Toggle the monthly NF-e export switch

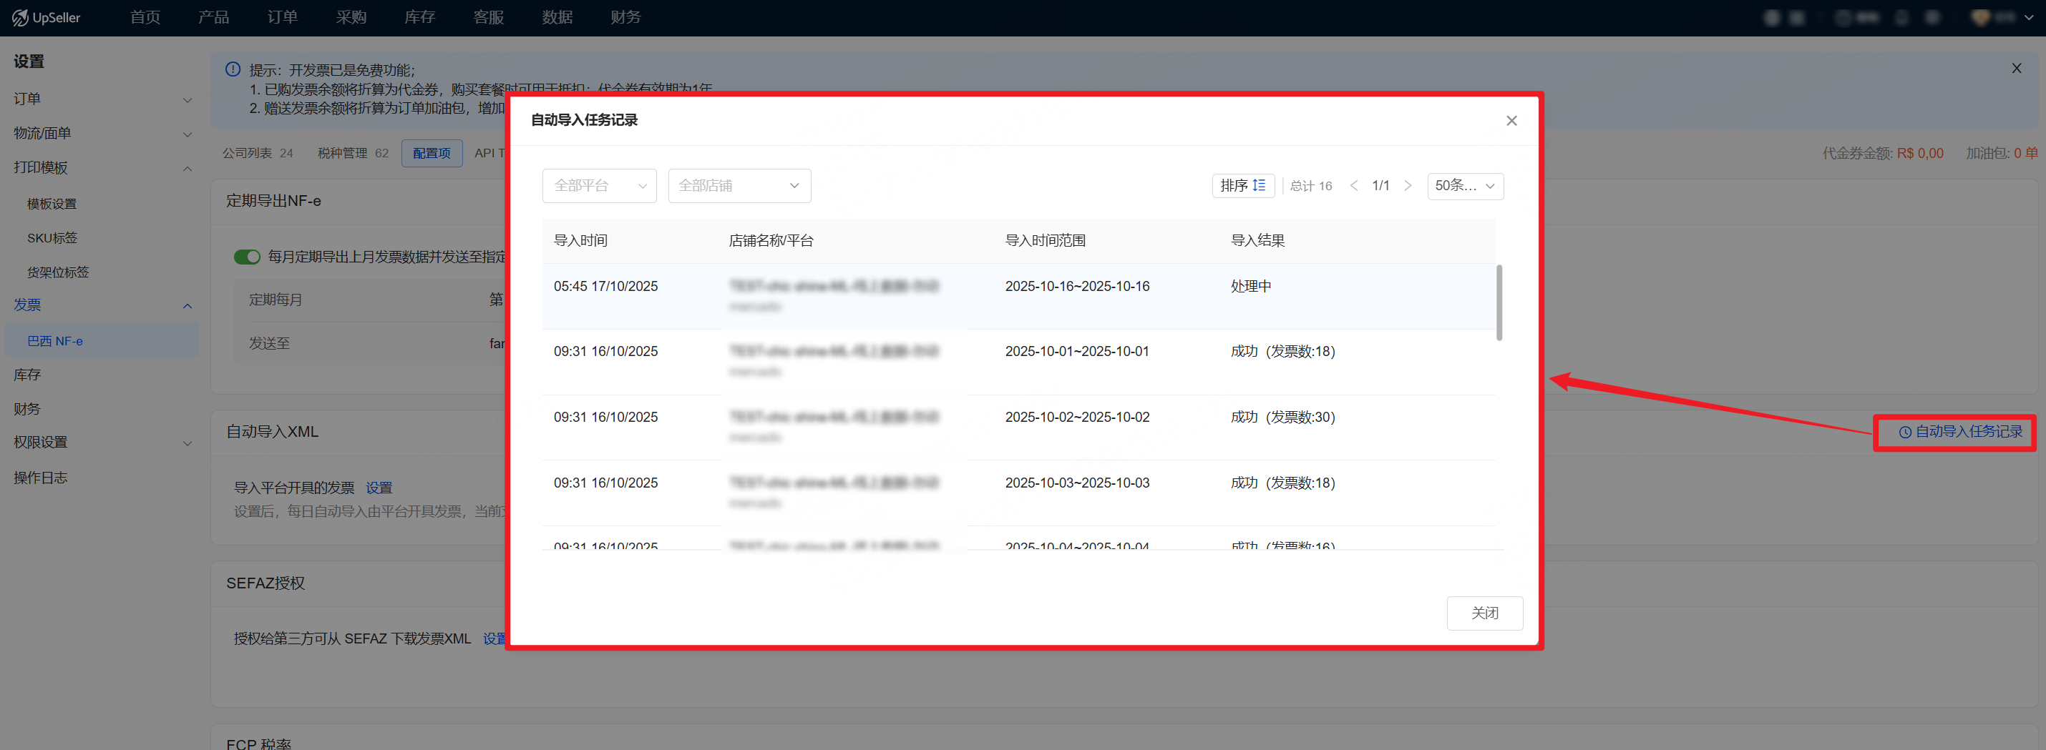click(247, 257)
